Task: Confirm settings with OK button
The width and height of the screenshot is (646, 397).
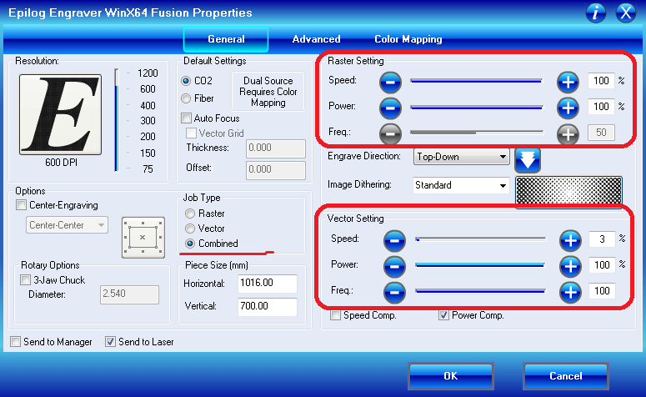Action: tap(451, 376)
